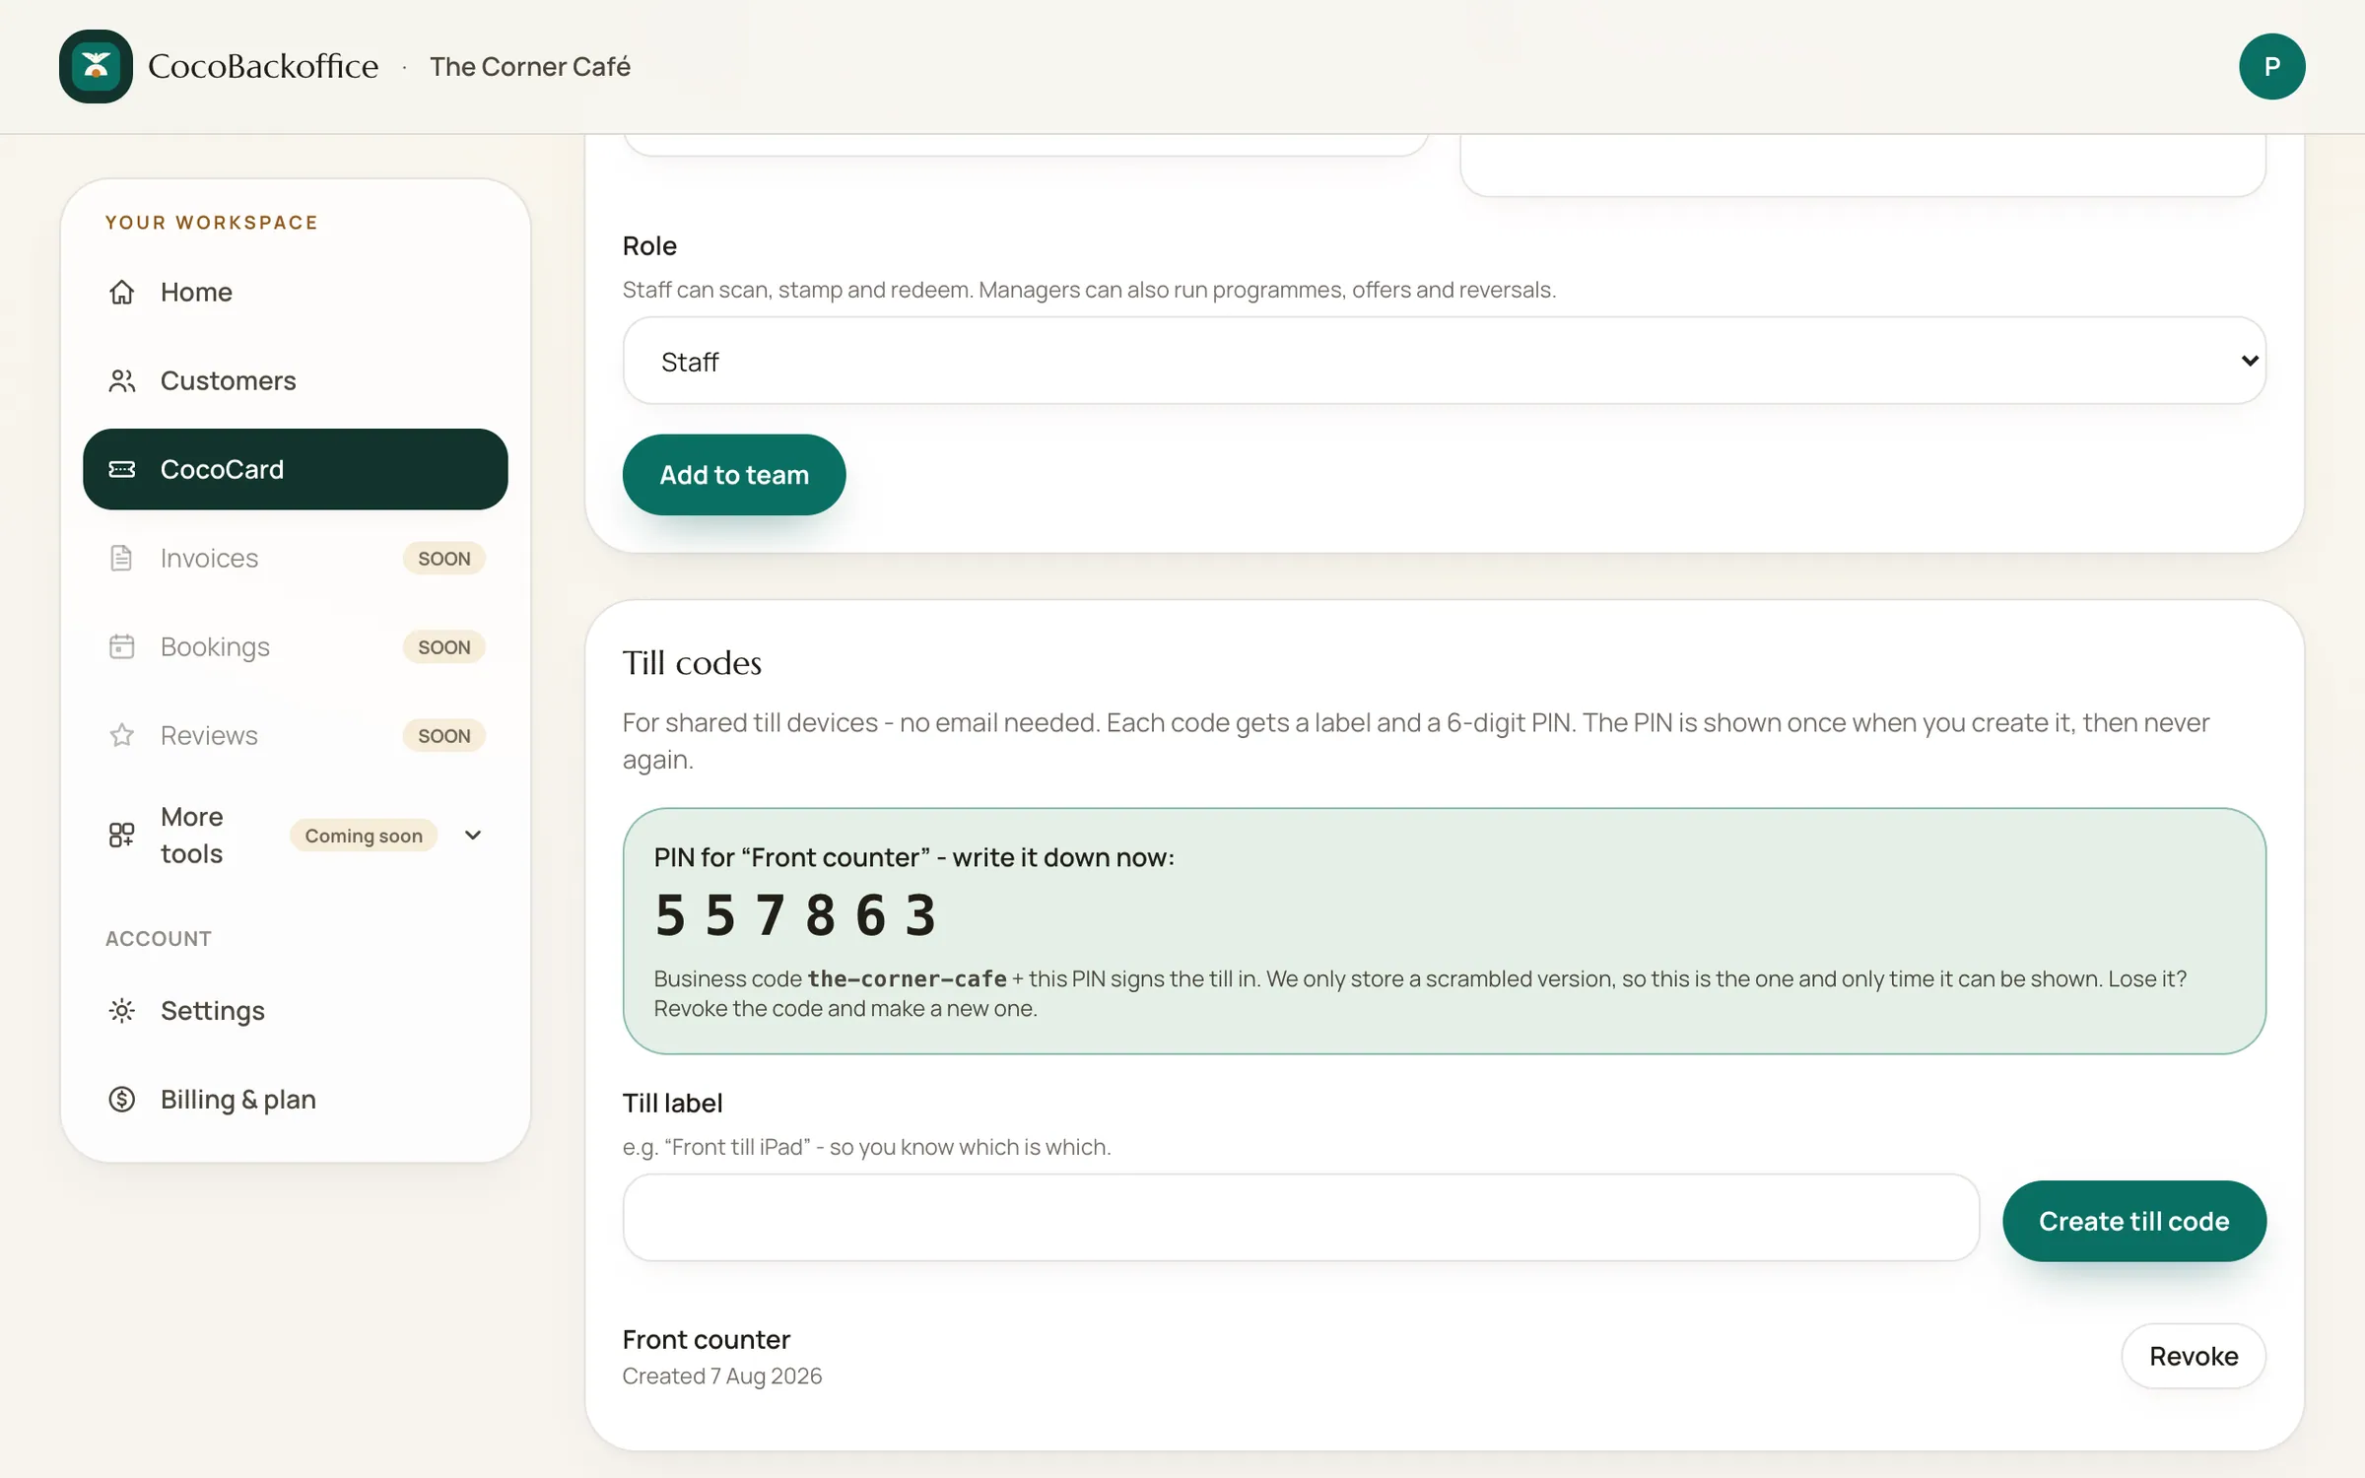Click the Invoices sidebar label
Image resolution: width=2365 pixels, height=1478 pixels.
click(x=209, y=558)
